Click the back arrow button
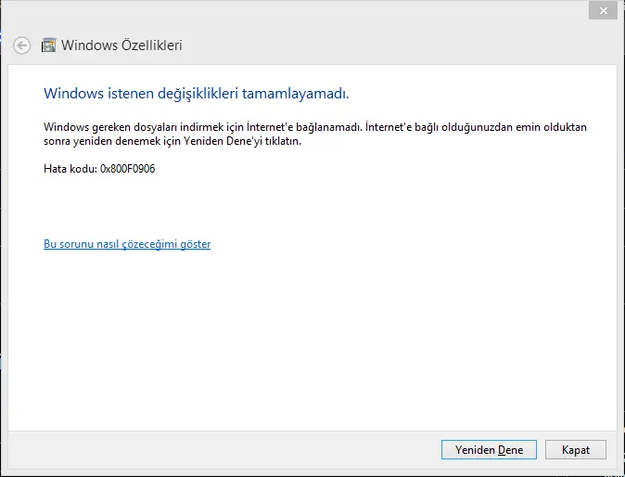 pos(21,45)
